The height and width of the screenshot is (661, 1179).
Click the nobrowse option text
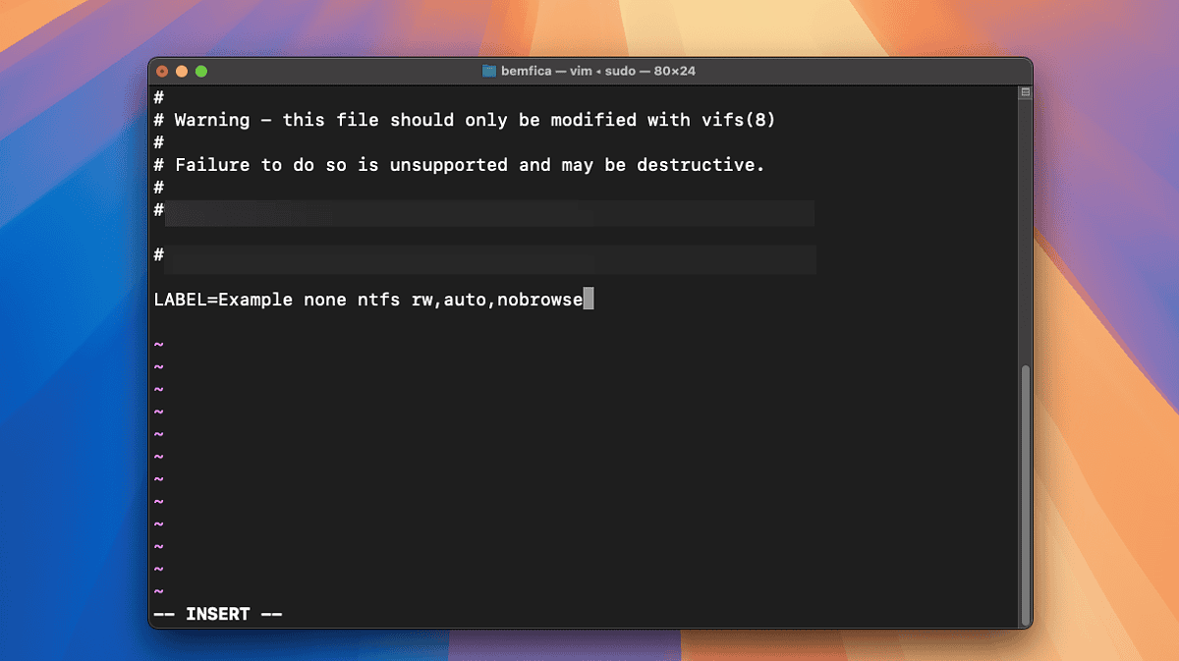[541, 300]
